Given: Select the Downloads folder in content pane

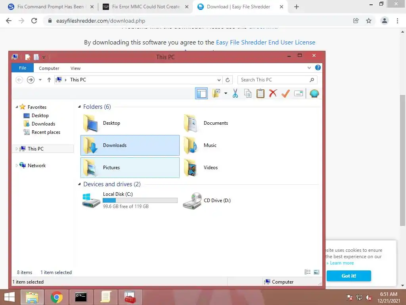Looking at the screenshot, I should pos(130,145).
